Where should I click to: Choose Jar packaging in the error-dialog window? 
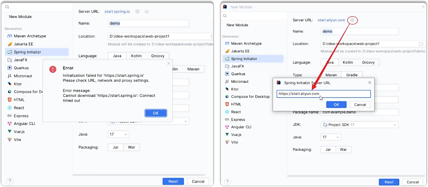(x=116, y=147)
